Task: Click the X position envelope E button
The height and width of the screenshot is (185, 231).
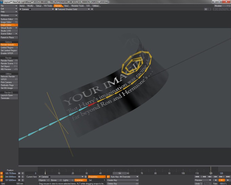Action: pyautogui.click(x=23, y=173)
